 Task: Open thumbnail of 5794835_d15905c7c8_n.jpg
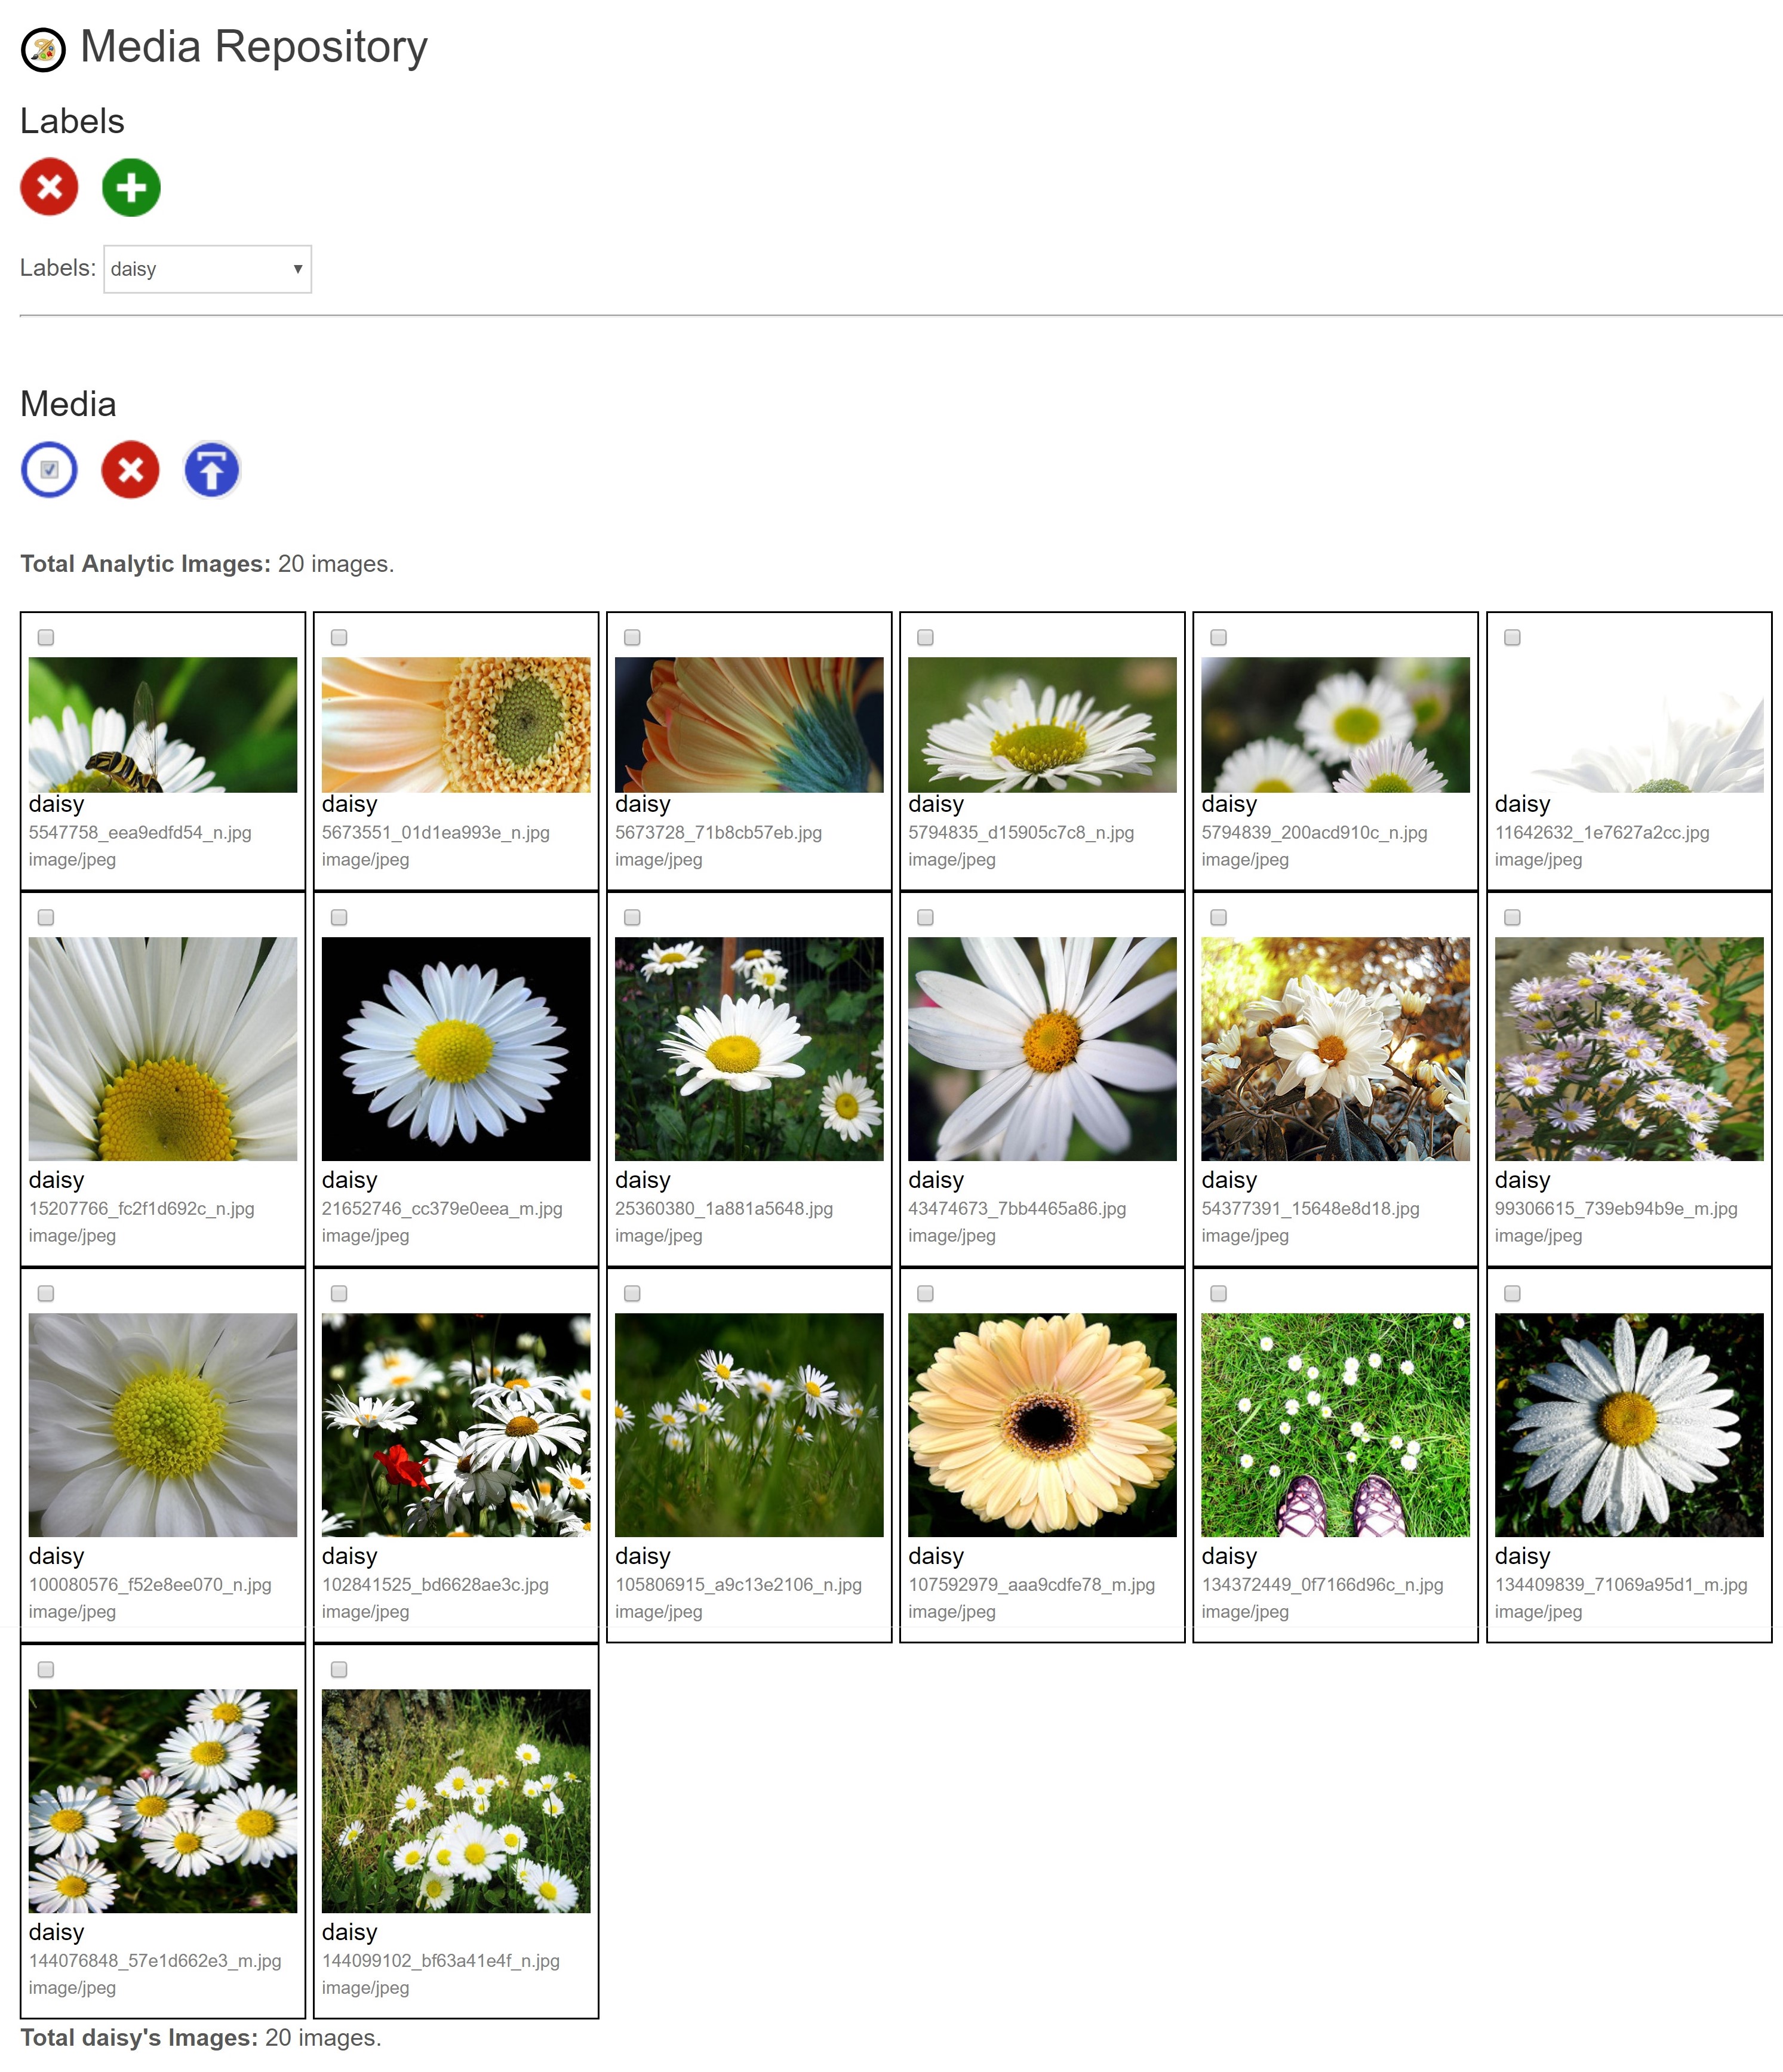pos(1043,725)
